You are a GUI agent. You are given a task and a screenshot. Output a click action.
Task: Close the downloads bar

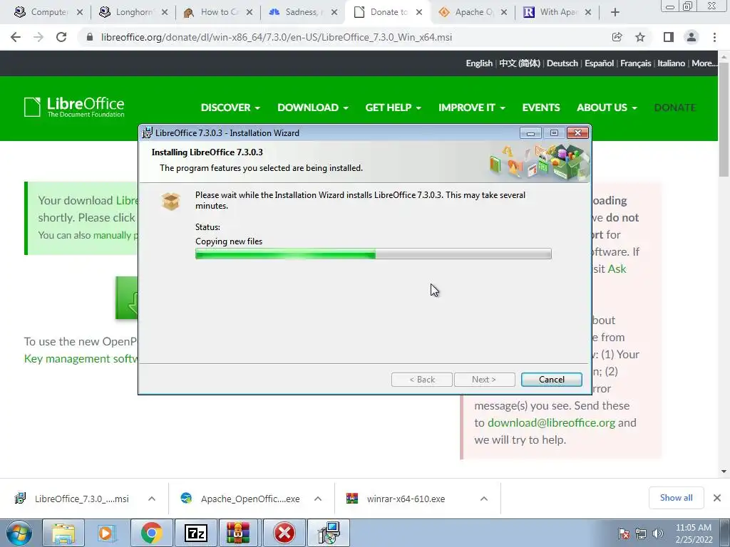(x=717, y=498)
